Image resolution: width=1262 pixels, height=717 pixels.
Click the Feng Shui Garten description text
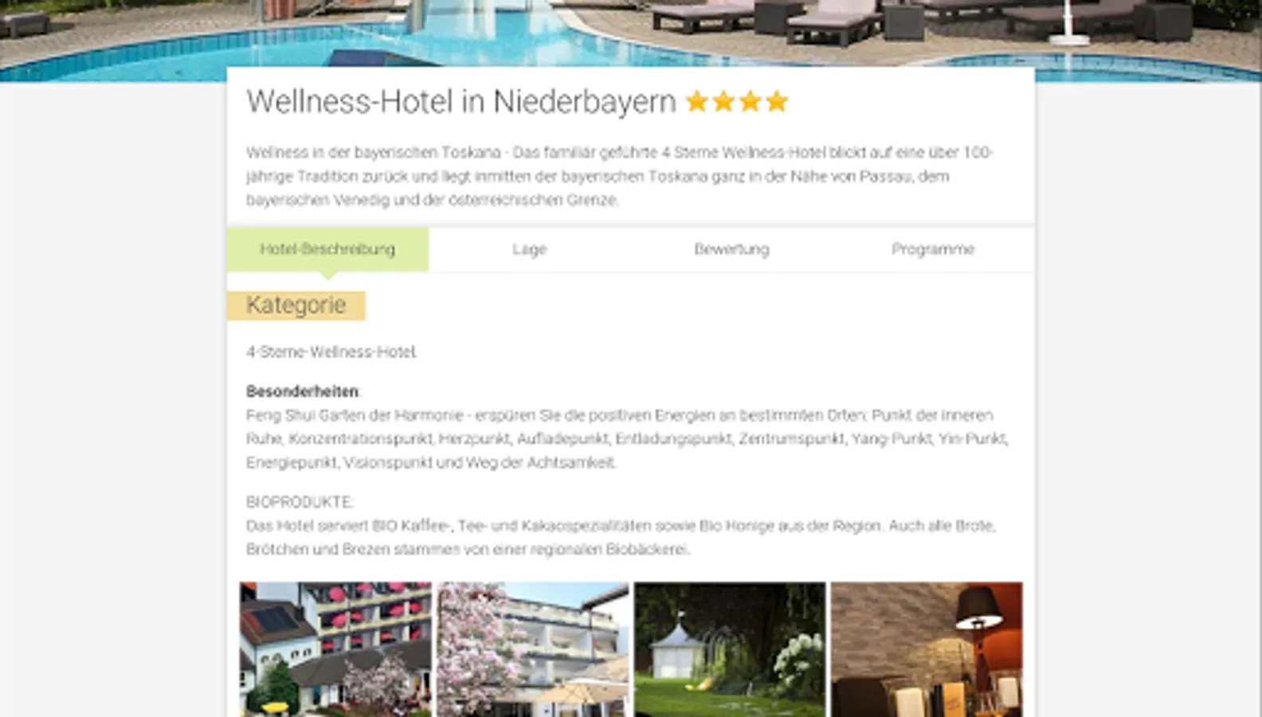(628, 438)
